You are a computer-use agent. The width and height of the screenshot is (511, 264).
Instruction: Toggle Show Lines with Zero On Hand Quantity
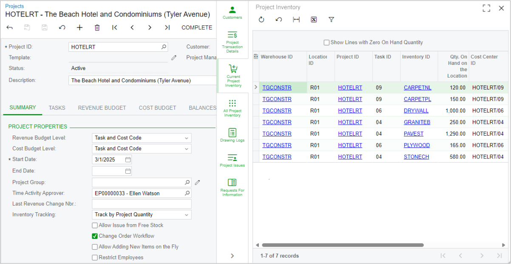tap(326, 42)
